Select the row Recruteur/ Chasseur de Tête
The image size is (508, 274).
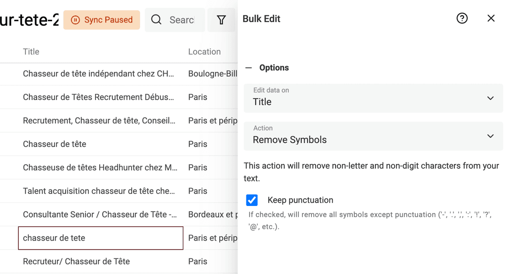point(76,261)
